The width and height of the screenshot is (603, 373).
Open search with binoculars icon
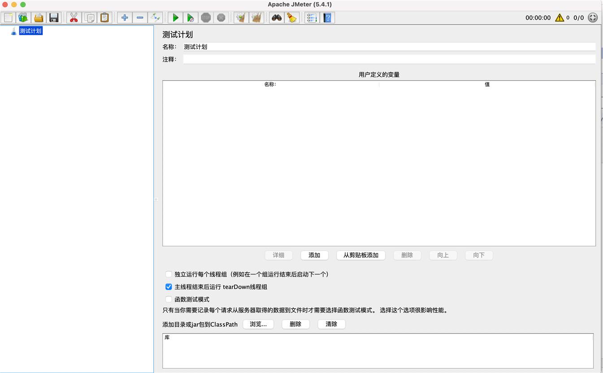point(277,17)
